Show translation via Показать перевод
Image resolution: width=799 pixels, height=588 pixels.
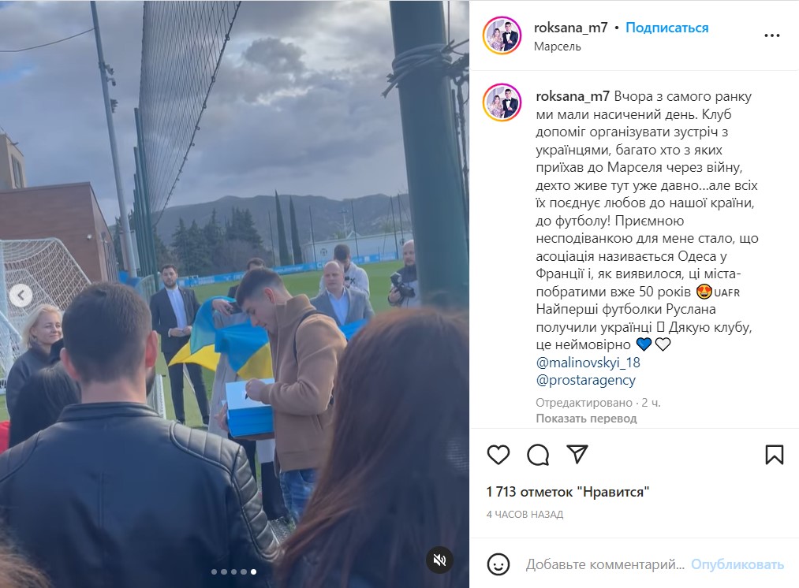[x=586, y=419]
